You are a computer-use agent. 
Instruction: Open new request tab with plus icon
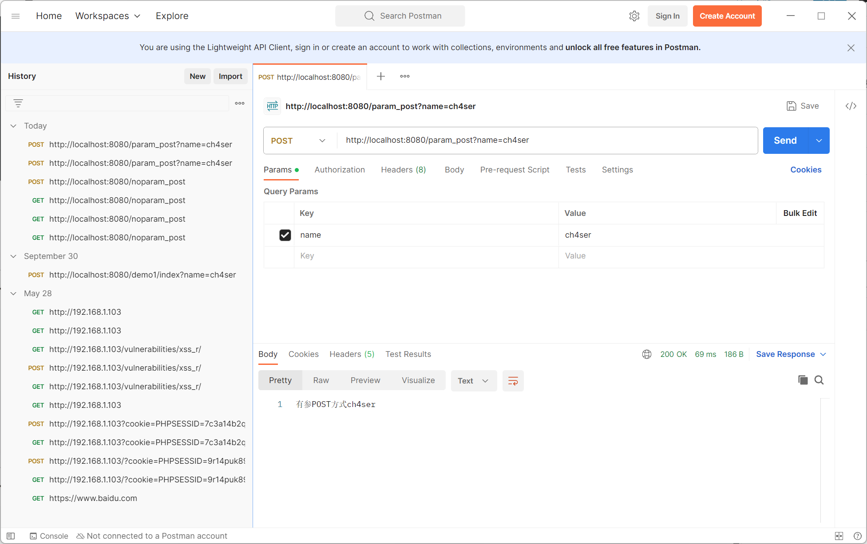point(380,76)
